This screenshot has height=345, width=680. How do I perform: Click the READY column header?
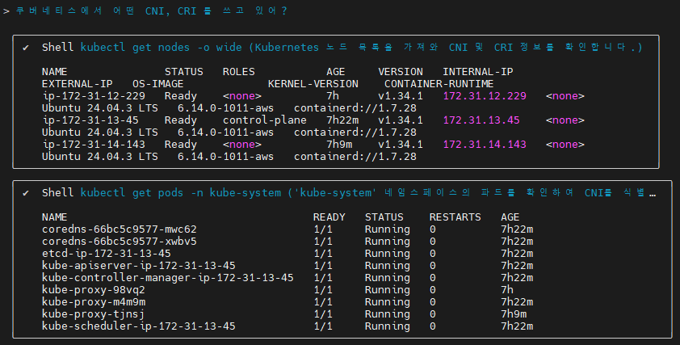[x=330, y=217]
